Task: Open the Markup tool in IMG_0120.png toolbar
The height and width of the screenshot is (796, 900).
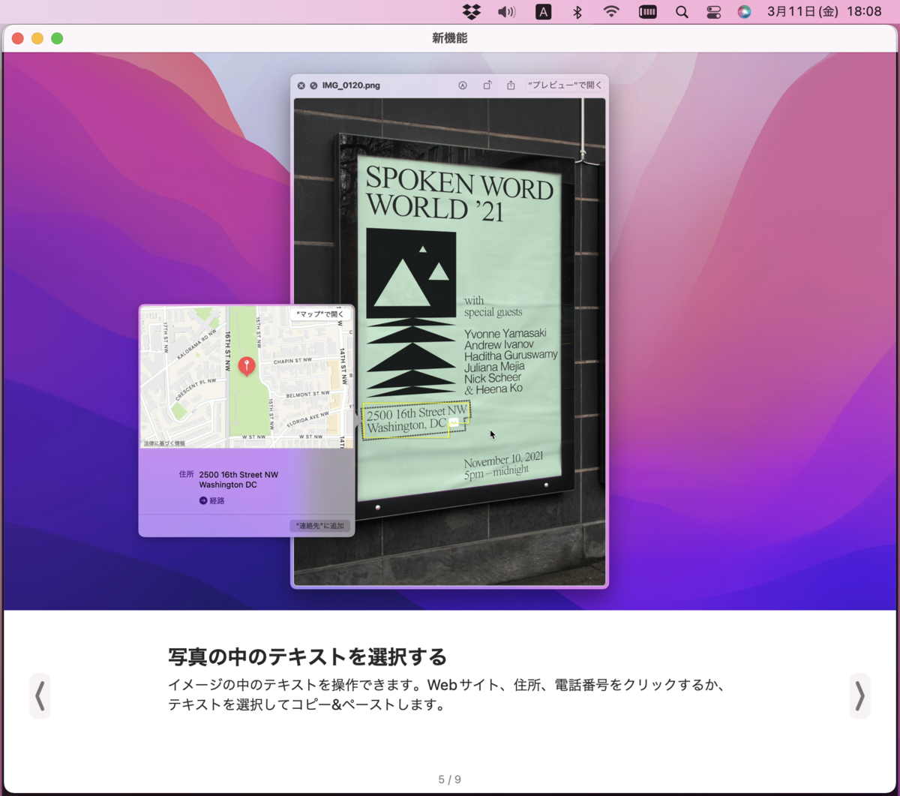Action: click(487, 85)
